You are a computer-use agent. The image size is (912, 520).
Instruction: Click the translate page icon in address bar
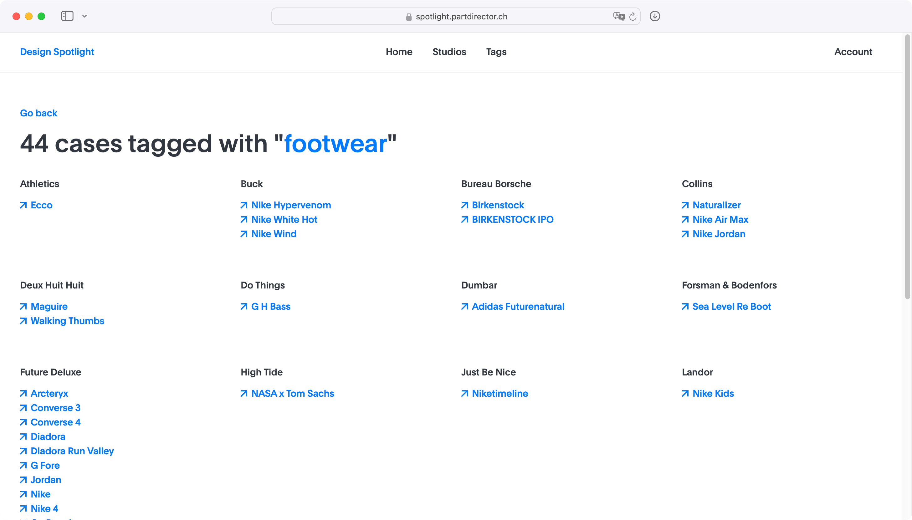click(x=619, y=17)
